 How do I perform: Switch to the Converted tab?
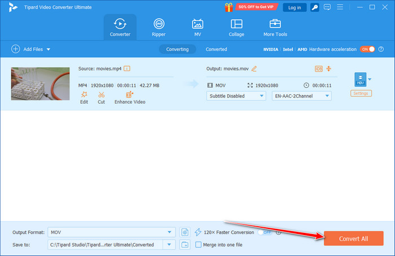click(216, 49)
